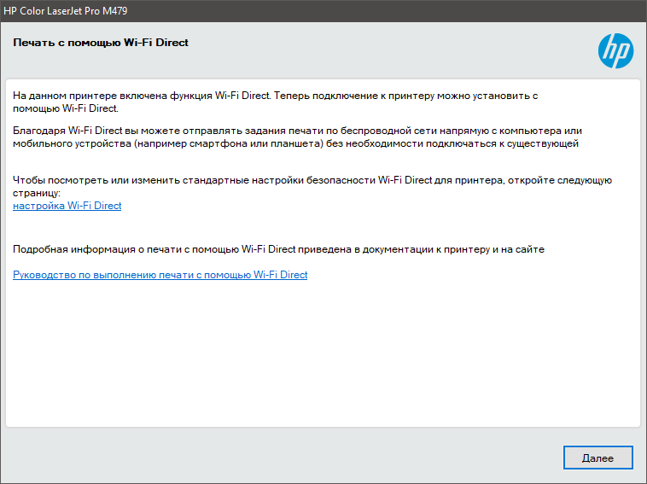The width and height of the screenshot is (647, 484).
Task: Click the text line "помощью Wi-Fi Direct."
Action: (66, 109)
